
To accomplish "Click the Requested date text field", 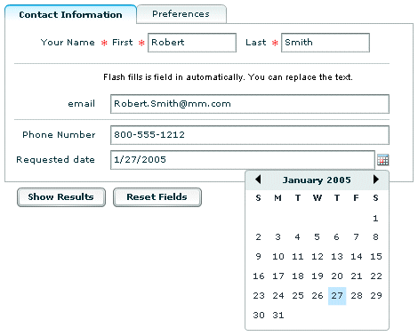I will point(243,160).
